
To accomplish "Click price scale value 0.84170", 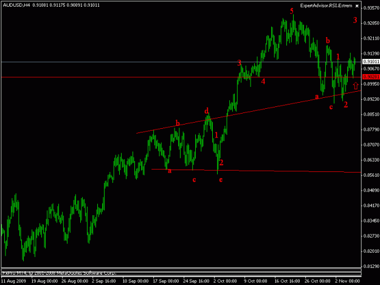I will tap(371, 205).
